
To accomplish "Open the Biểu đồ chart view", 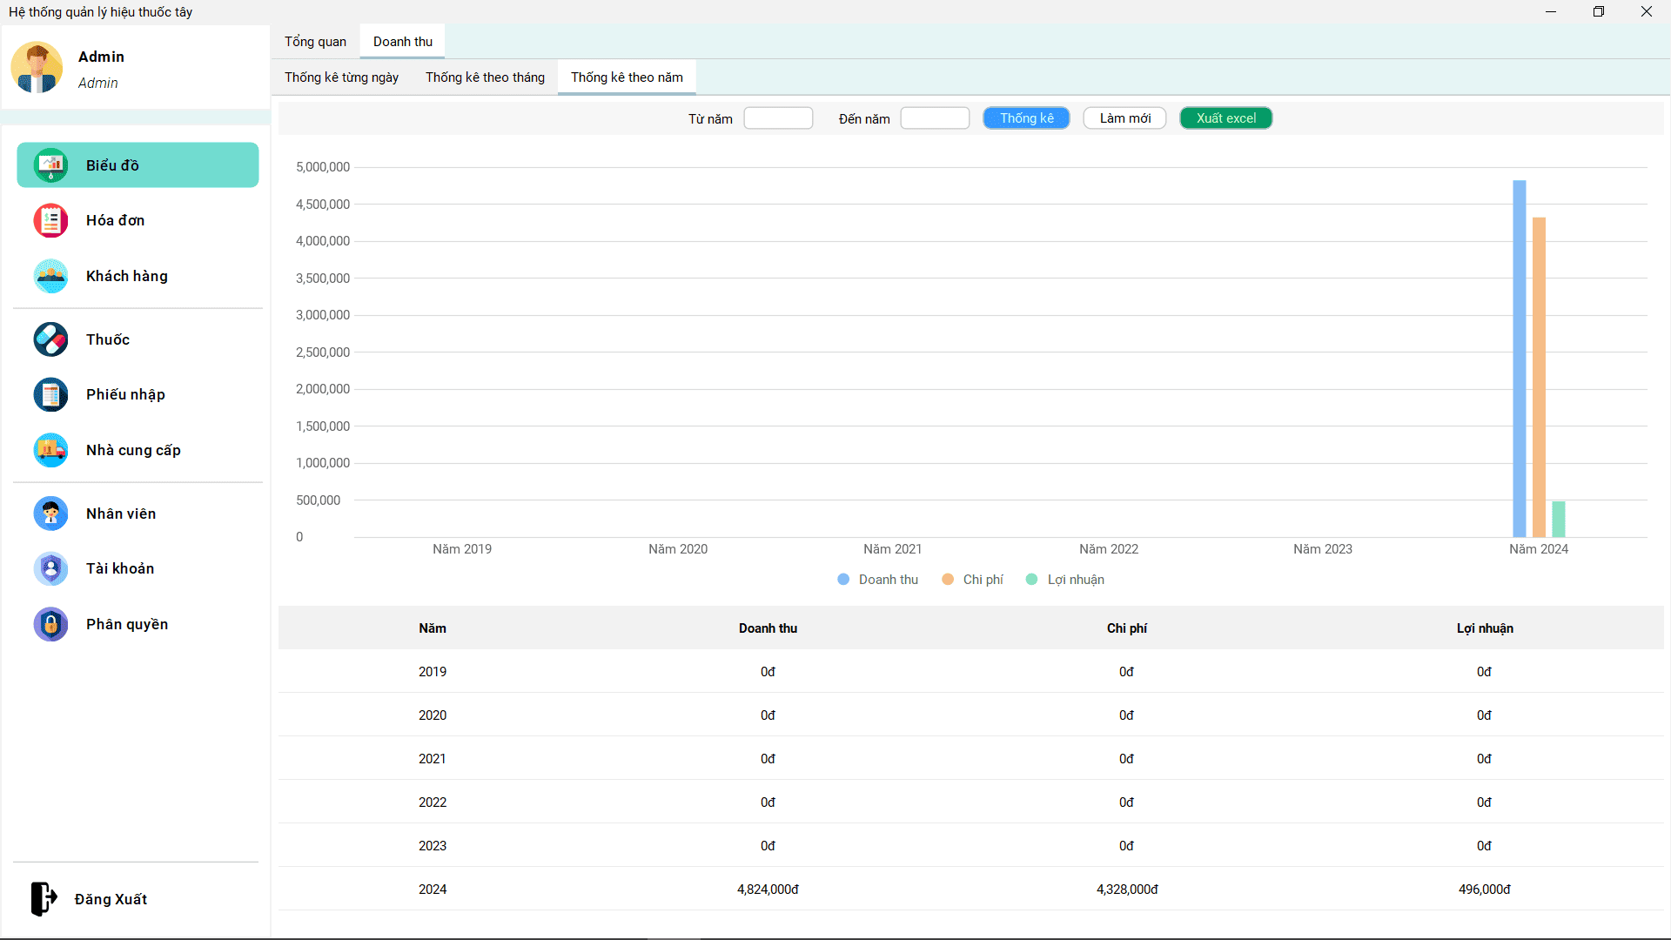I will (x=137, y=164).
